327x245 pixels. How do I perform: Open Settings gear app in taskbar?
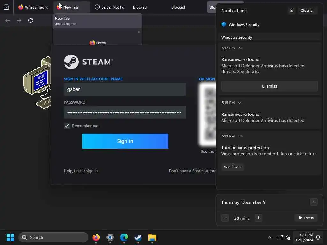coord(110,237)
